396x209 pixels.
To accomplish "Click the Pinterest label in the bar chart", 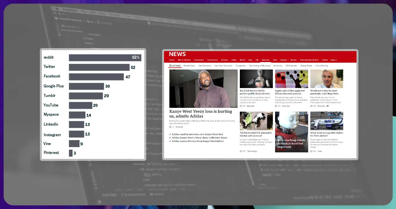I will click(51, 153).
